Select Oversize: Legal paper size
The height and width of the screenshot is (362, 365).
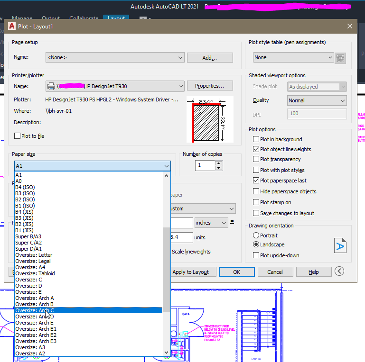(88, 261)
